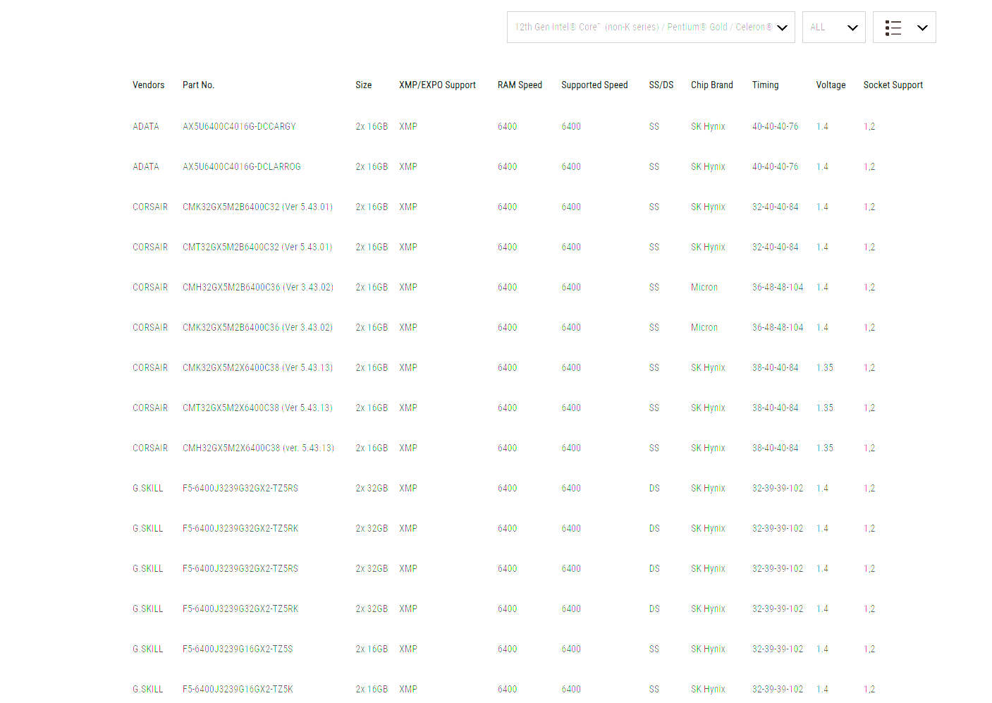Click the Part No. column header
992x703 pixels.
(x=198, y=85)
